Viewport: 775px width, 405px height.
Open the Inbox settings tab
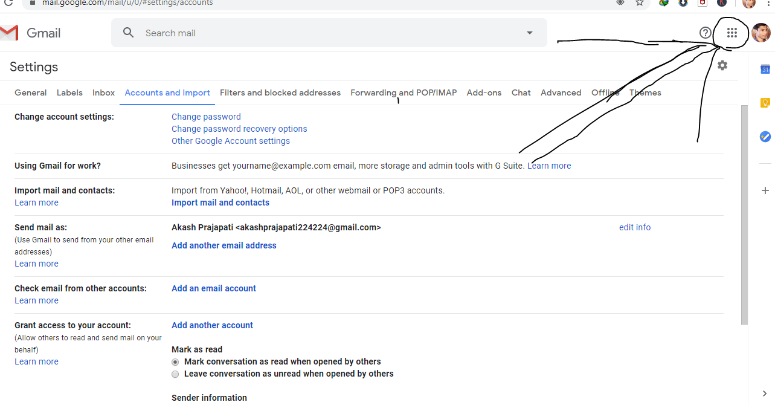[103, 92]
